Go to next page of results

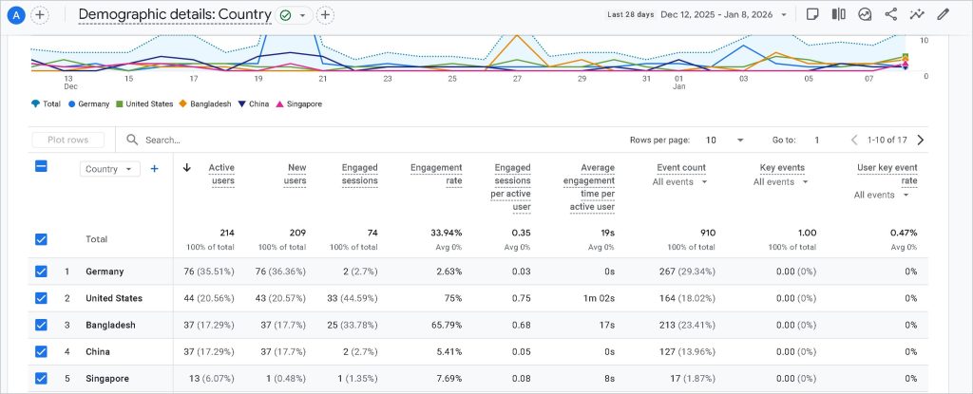920,141
